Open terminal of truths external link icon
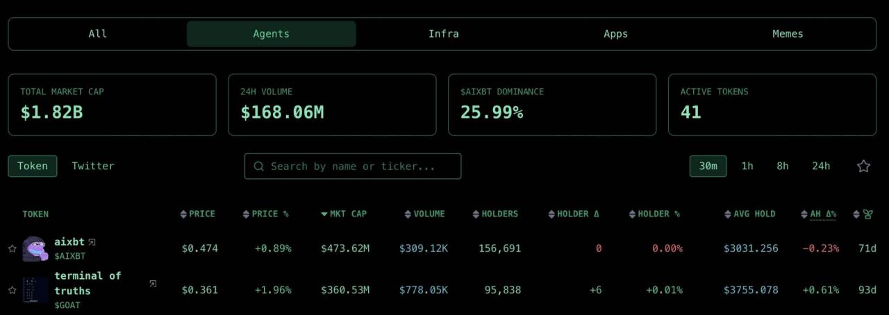889x315 pixels. click(x=153, y=284)
